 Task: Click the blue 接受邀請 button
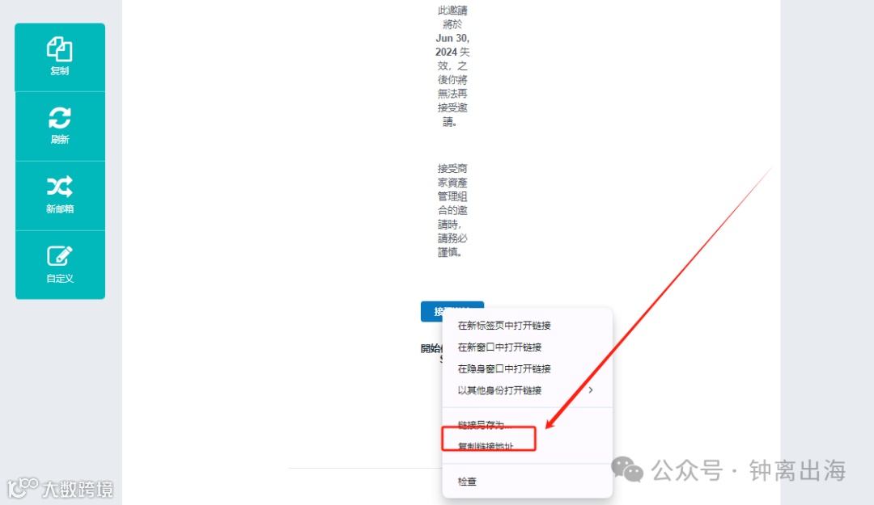[452, 311]
